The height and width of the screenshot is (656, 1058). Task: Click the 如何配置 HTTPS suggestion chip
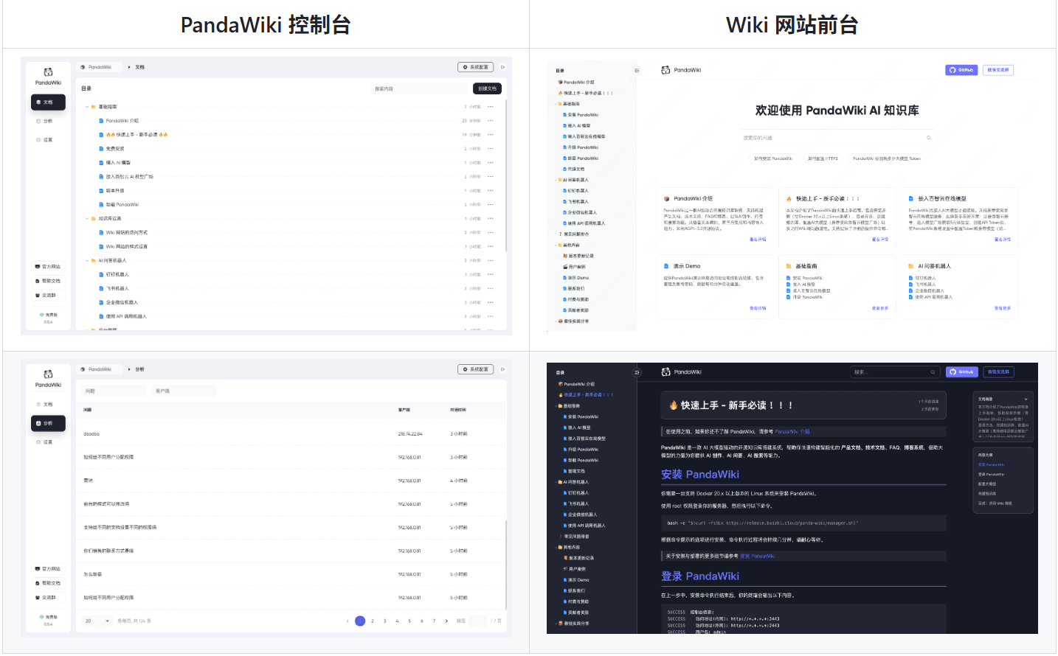pos(823,158)
